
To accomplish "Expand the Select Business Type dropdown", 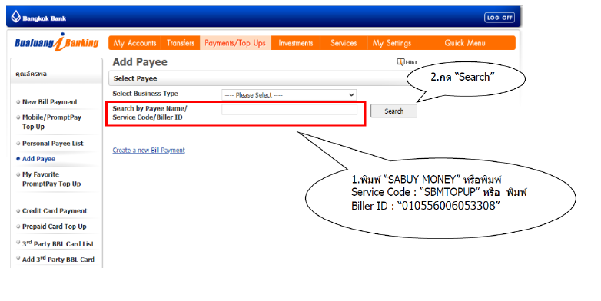I will click(289, 95).
